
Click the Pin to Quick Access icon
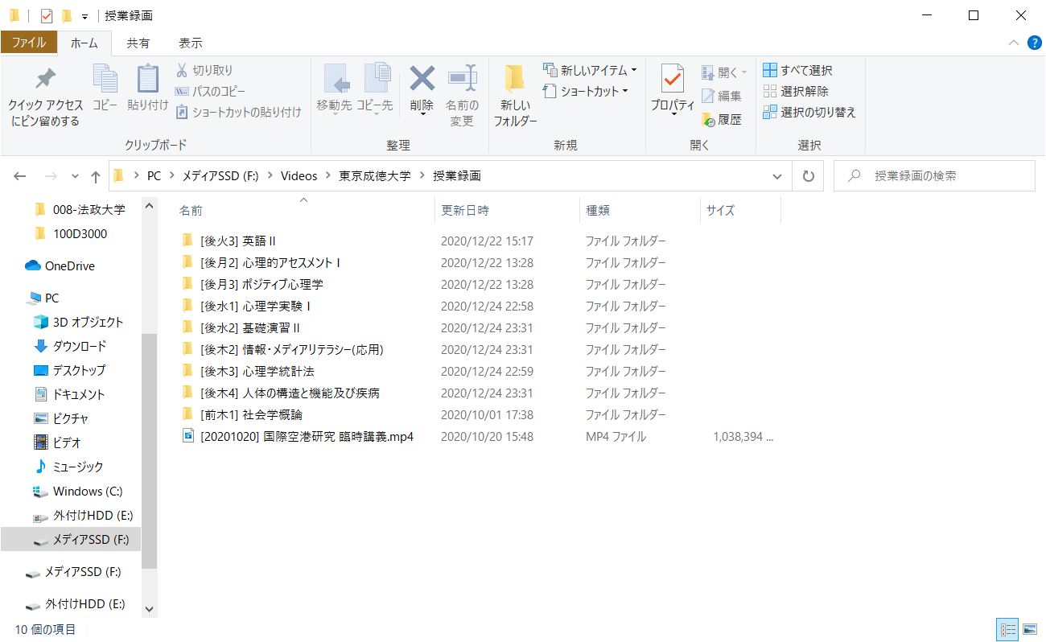coord(45,80)
